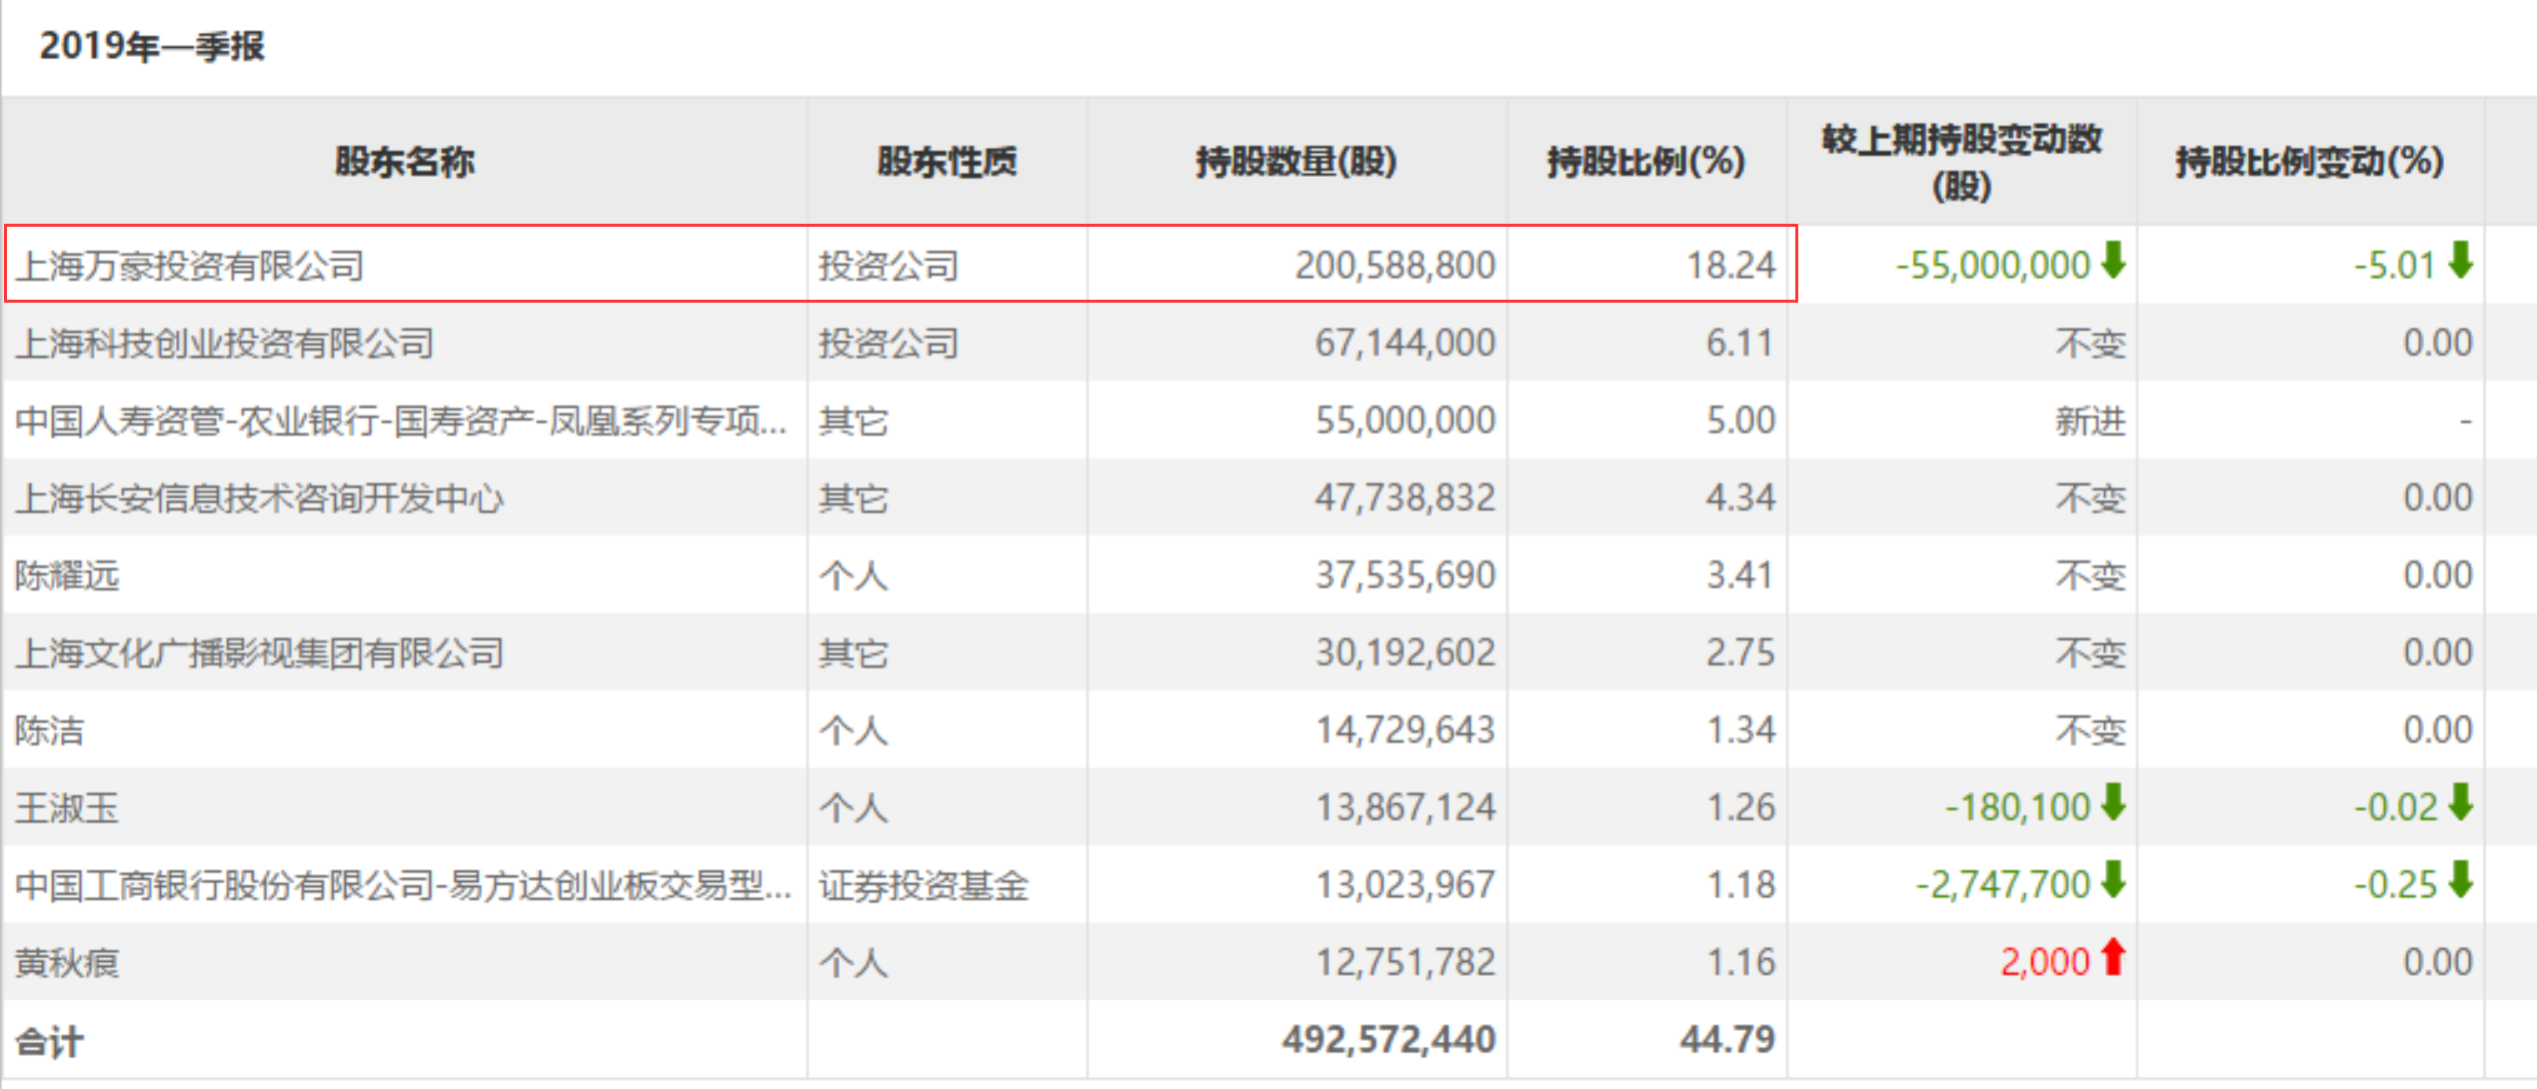The height and width of the screenshot is (1089, 2537).
Task: Open 上海文化广播影视集团有限公司 entry
Action: click(260, 653)
